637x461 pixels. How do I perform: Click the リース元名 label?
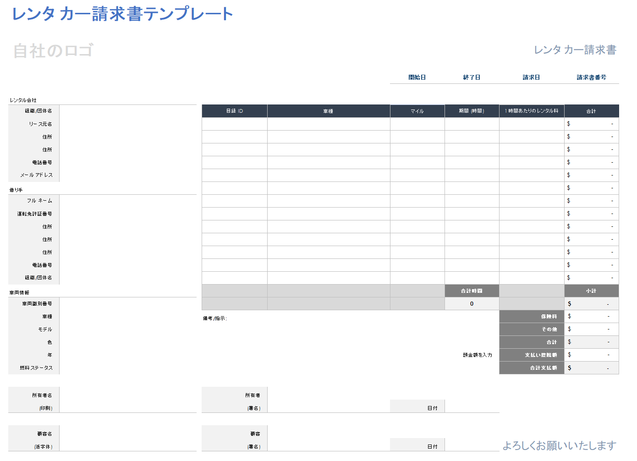[41, 124]
